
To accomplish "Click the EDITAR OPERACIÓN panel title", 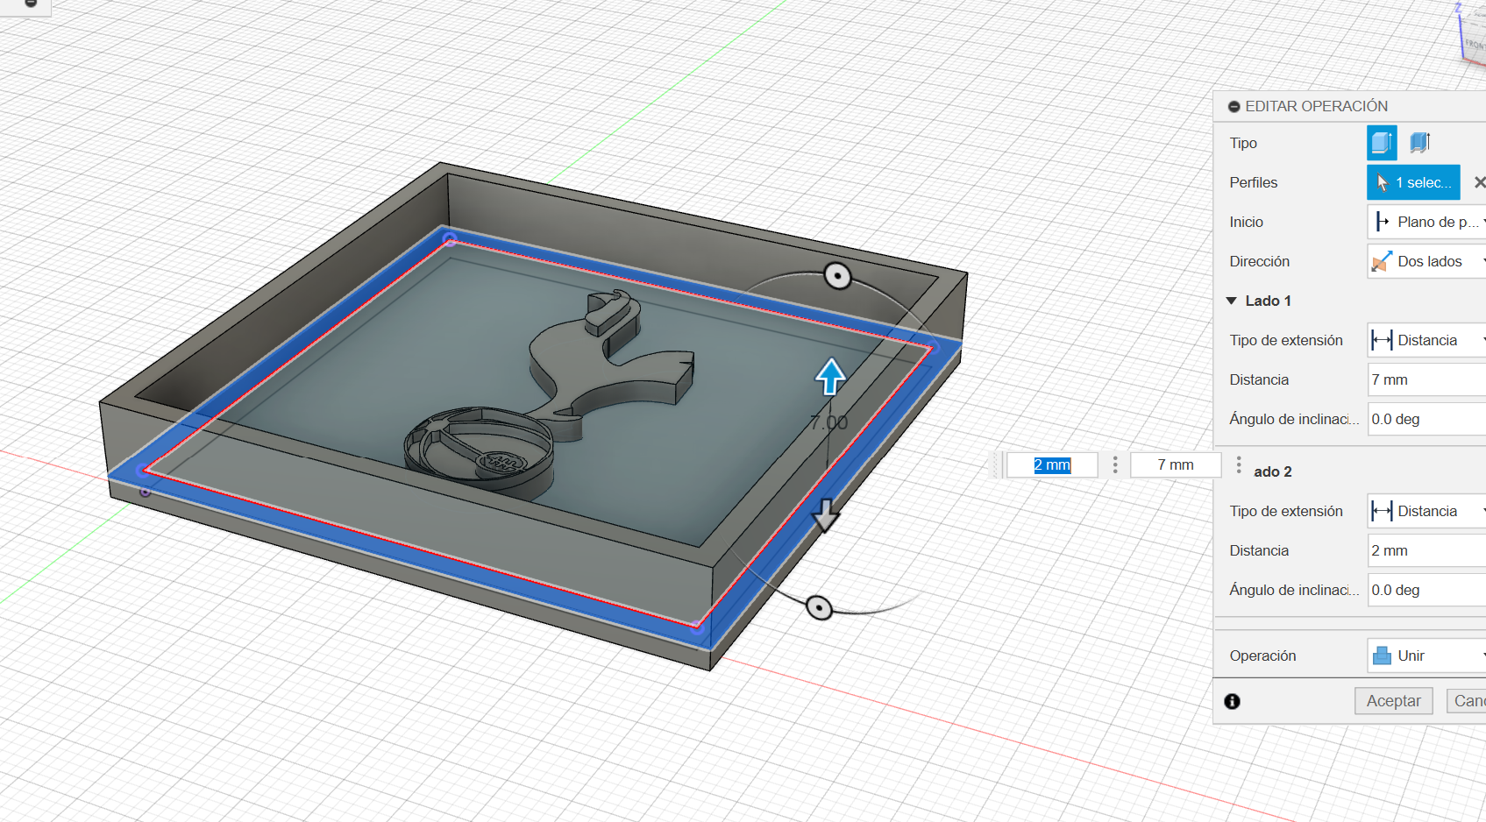I will coord(1316,106).
